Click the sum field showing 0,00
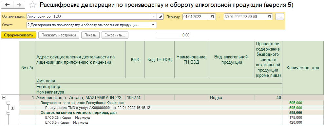This screenshot has width=324, height=126. click(173, 35)
